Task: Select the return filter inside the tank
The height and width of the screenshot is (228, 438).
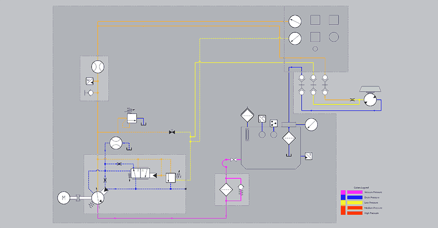Action: tap(289, 138)
